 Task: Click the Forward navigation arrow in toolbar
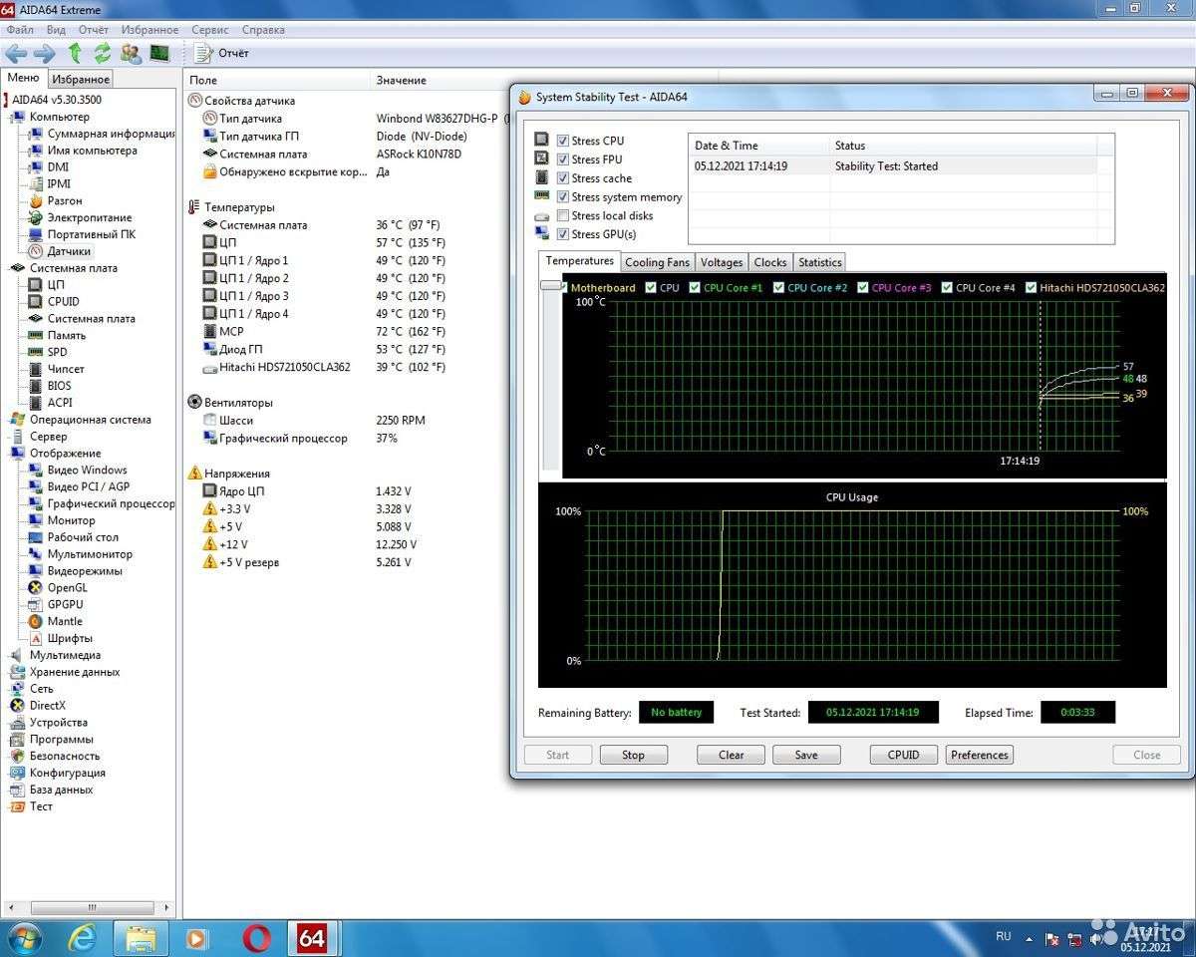pyautogui.click(x=44, y=53)
